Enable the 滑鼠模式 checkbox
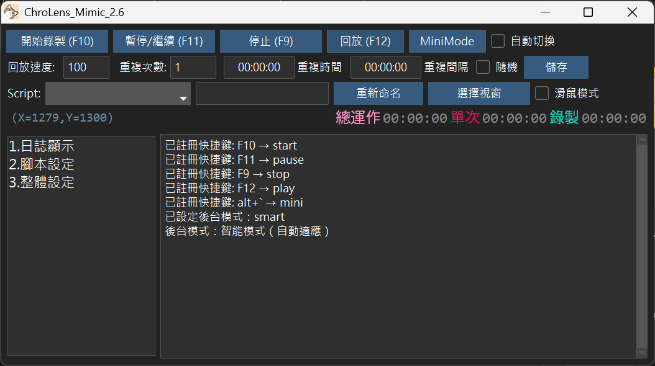655x366 pixels. pos(542,94)
